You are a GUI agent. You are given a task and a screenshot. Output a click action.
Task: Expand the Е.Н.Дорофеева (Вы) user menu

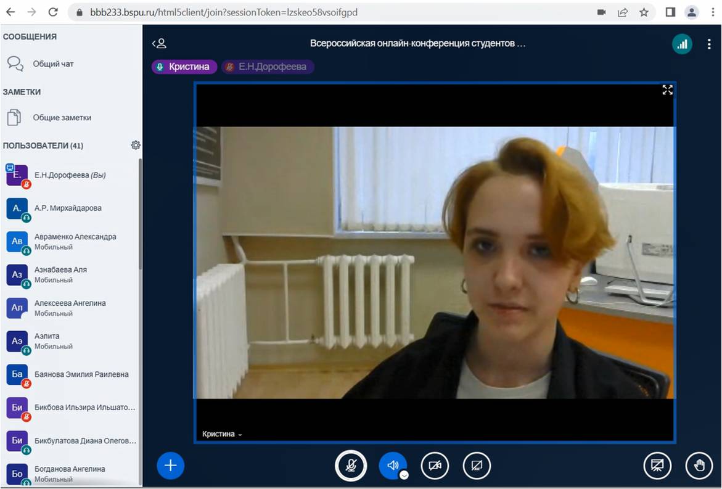click(x=70, y=175)
